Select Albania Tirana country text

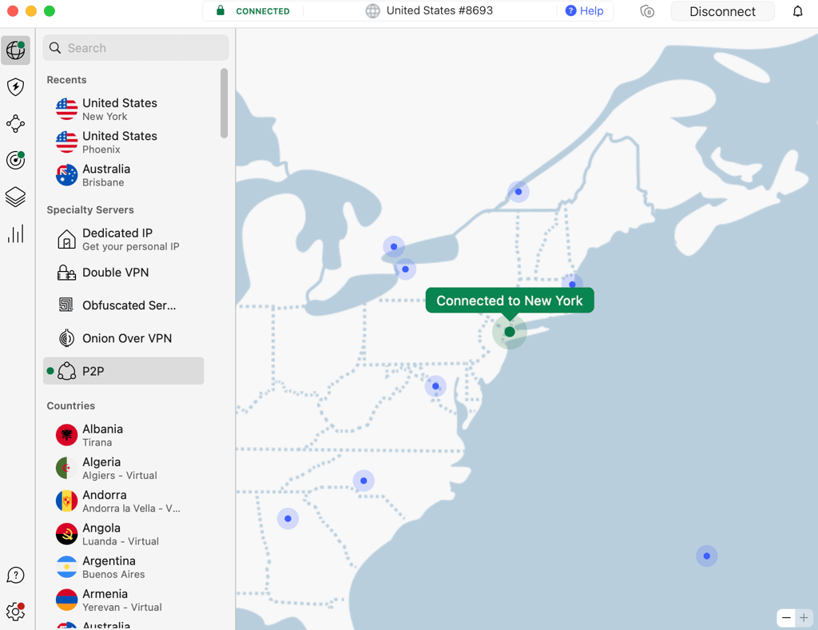point(103,435)
